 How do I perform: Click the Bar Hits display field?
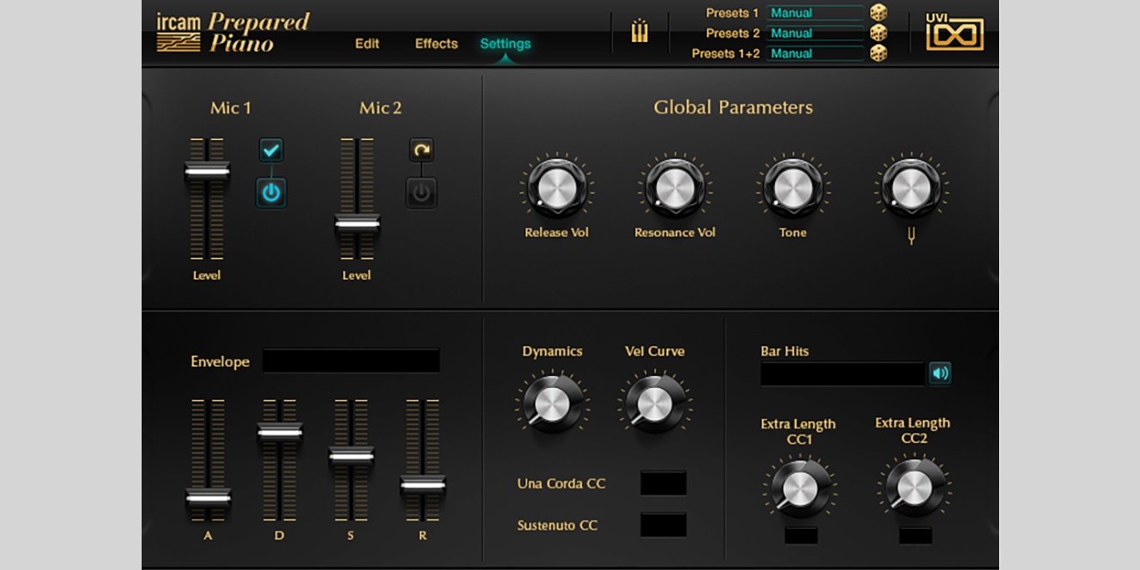(x=841, y=373)
